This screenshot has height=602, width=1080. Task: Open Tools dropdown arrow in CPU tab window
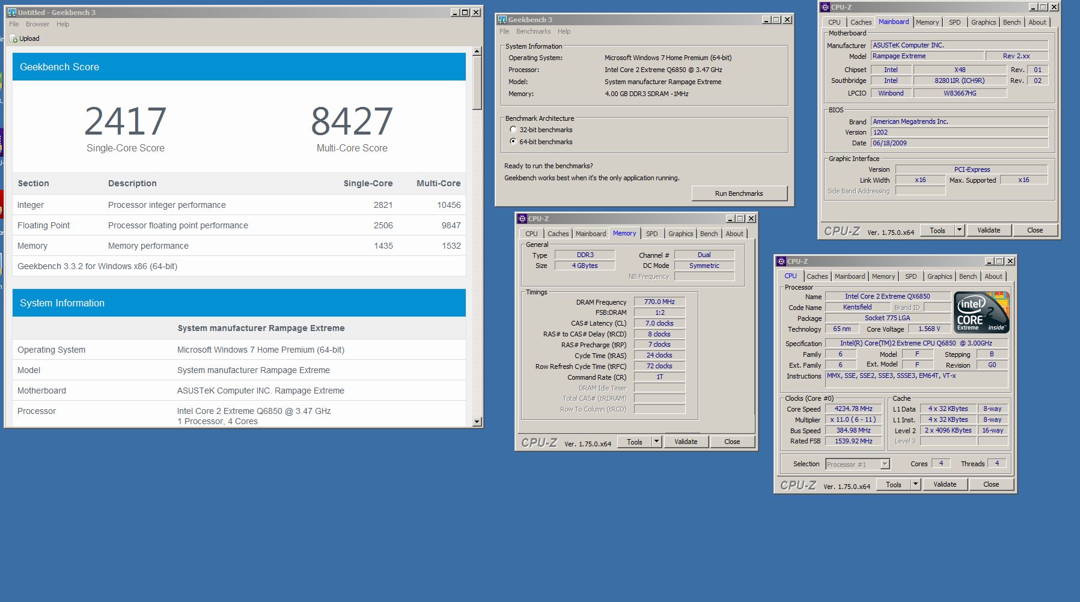pos(915,484)
